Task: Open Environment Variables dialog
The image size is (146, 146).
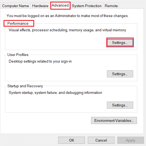Action: point(114,120)
